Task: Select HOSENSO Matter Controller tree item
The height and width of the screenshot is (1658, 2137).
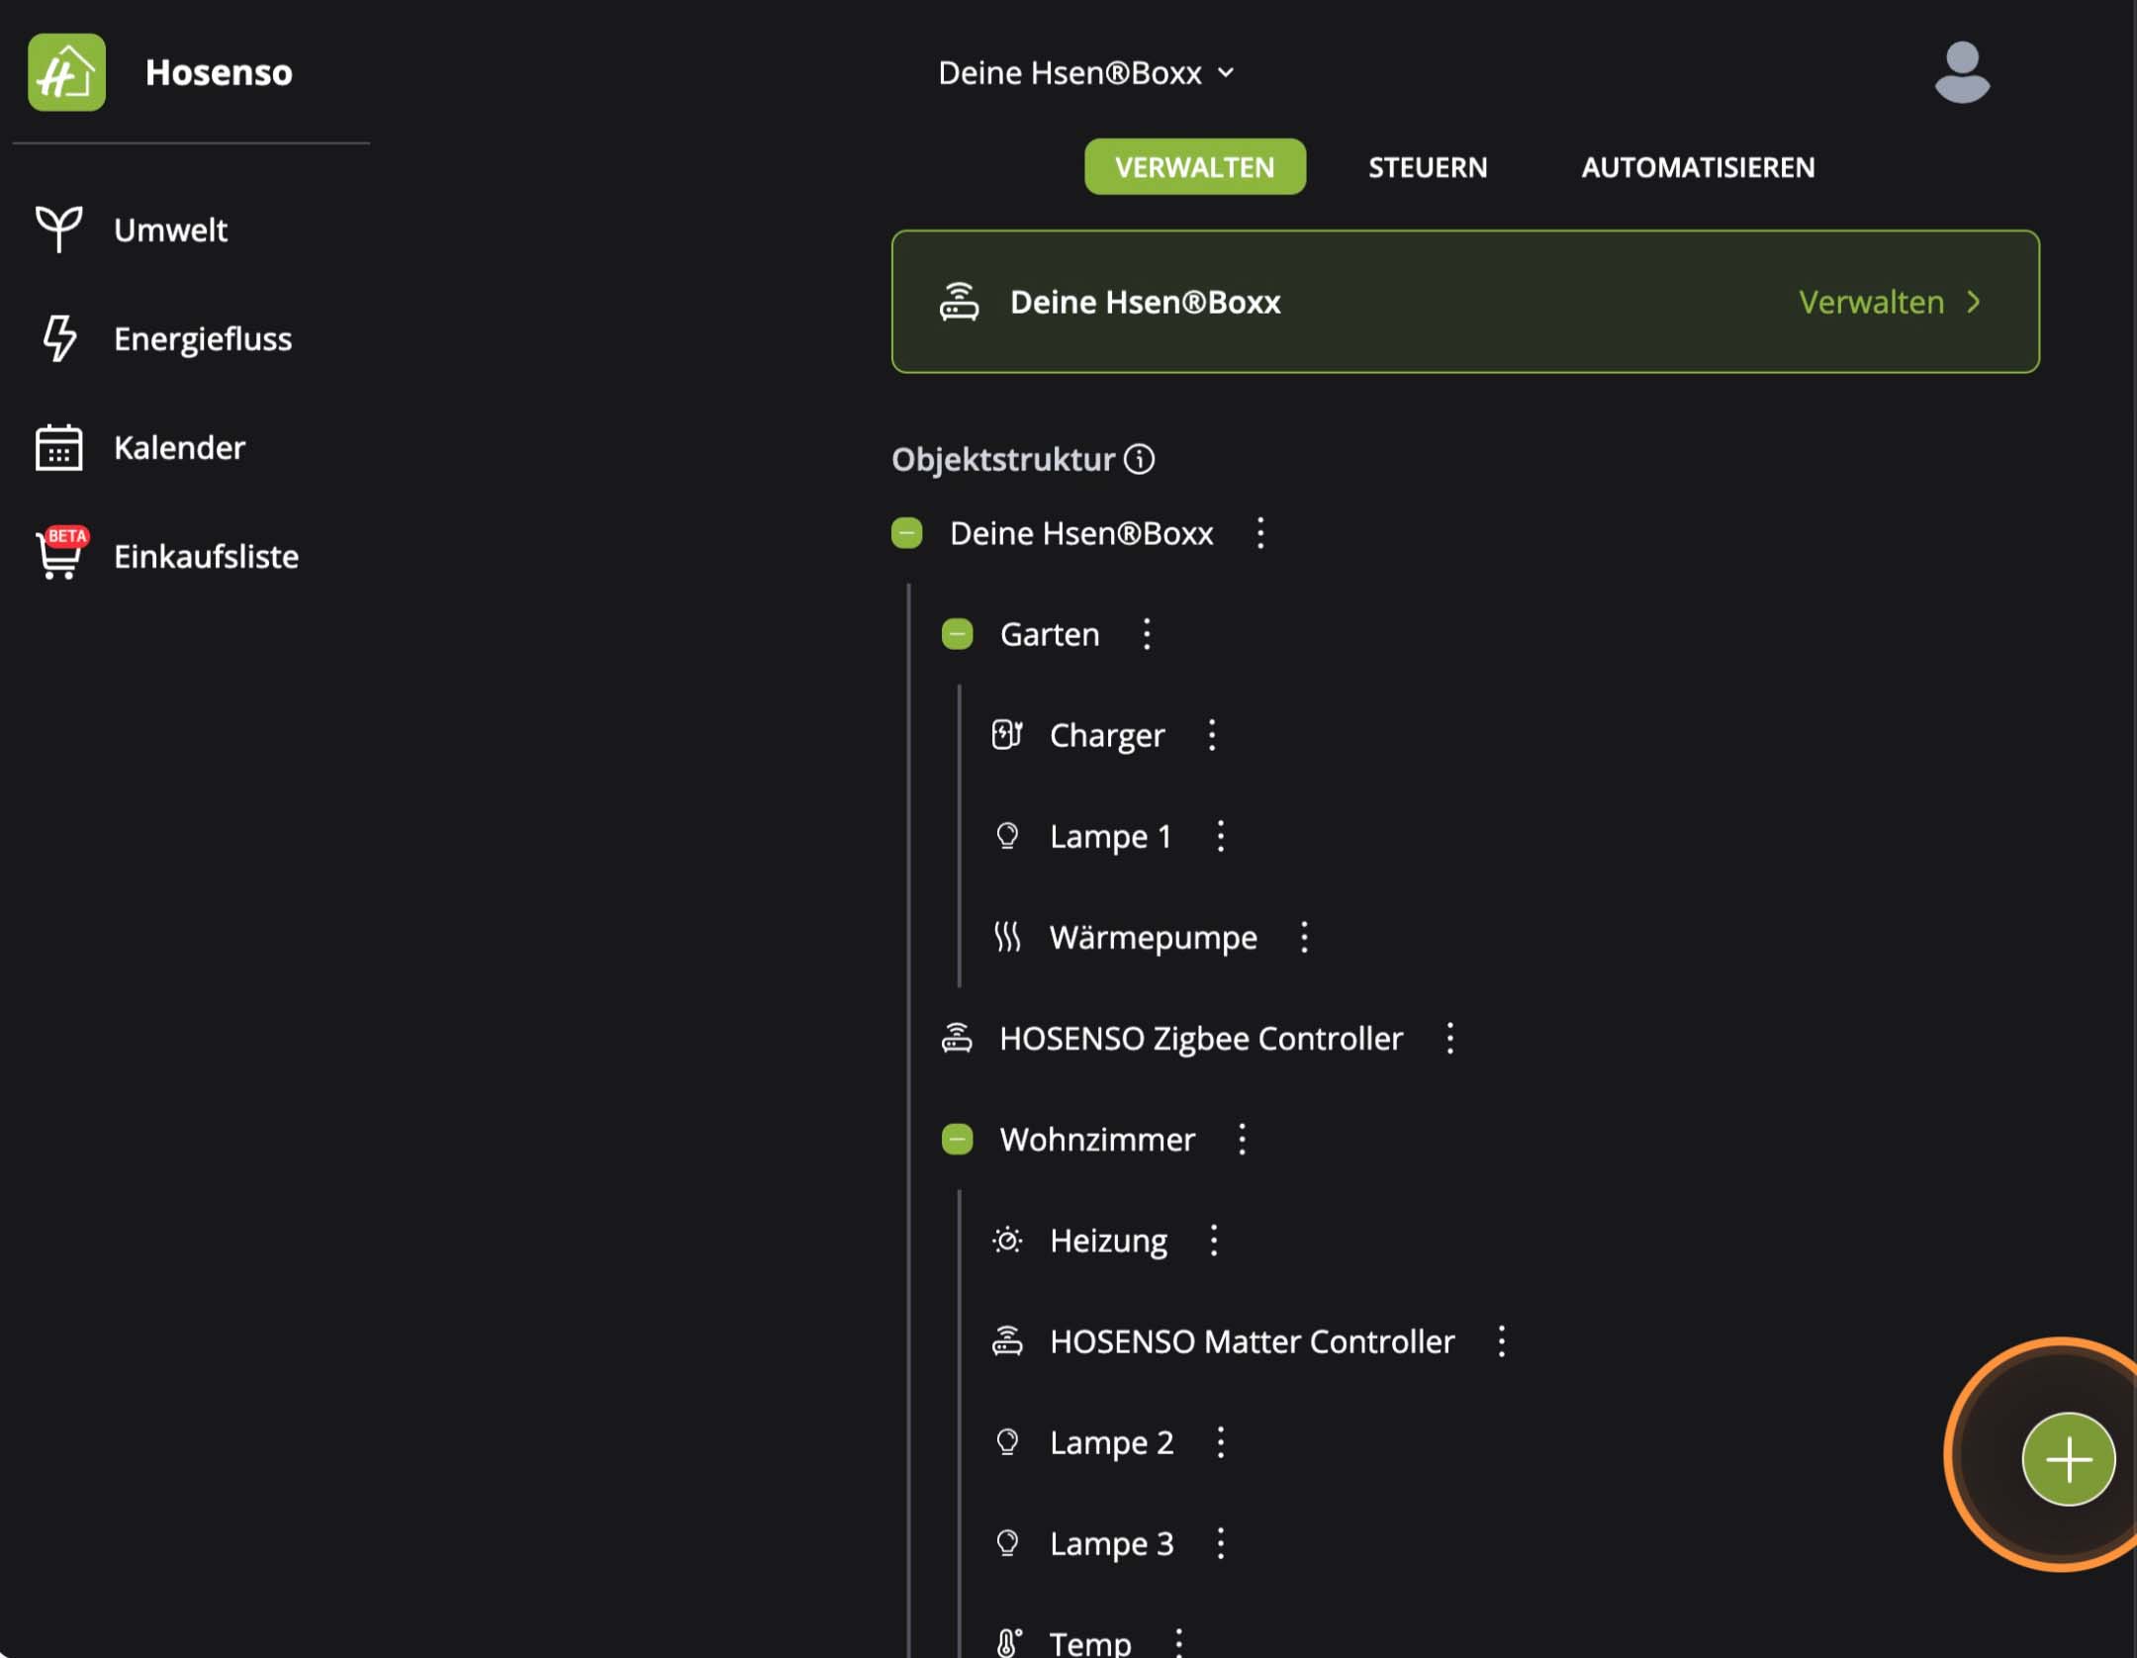Action: click(1251, 1341)
